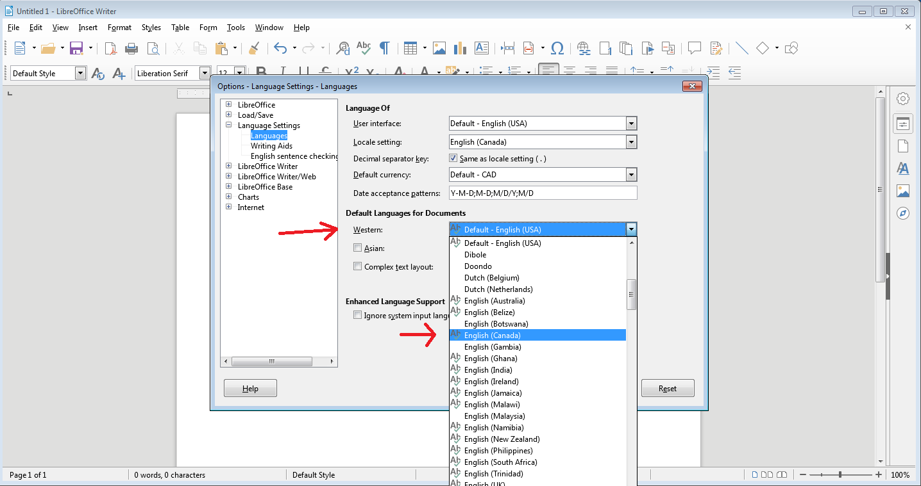Open Find & Replace icon

click(343, 48)
